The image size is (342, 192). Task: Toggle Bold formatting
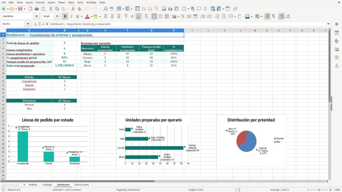click(65, 16)
